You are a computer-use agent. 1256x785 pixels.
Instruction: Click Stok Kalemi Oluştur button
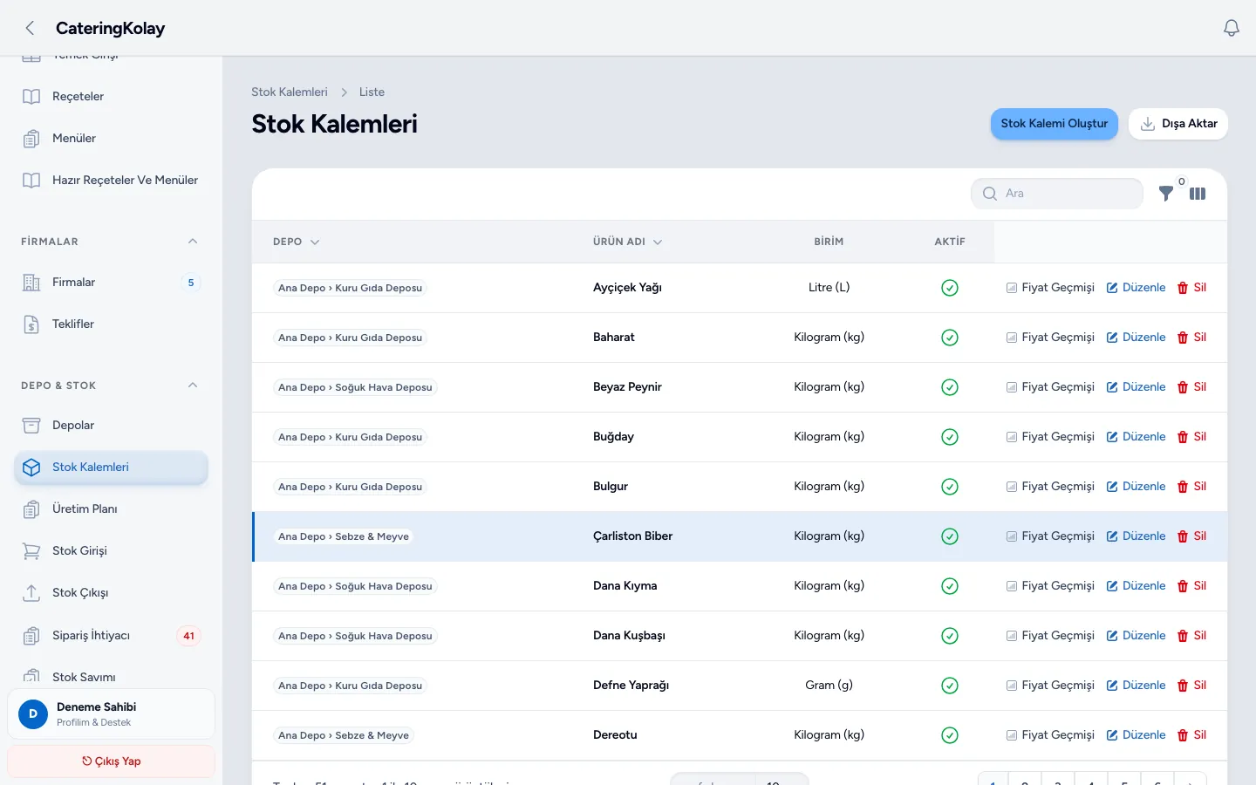point(1054,124)
